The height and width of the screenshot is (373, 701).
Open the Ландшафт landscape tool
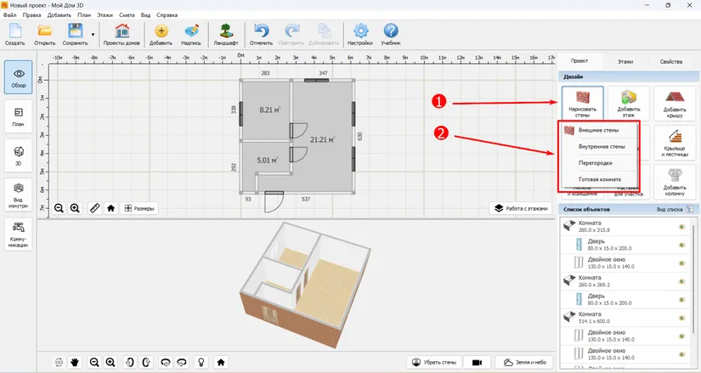tap(226, 34)
